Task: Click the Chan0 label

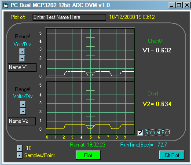Action: pyautogui.click(x=155, y=41)
